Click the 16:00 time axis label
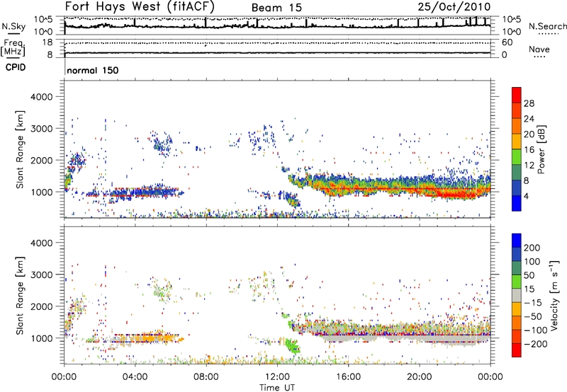567x392 pixels. 348,377
